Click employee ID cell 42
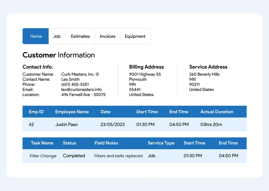Viewport: 269px width, 191px height. 31,124
